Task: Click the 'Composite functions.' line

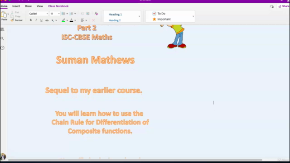Action: click(100, 131)
